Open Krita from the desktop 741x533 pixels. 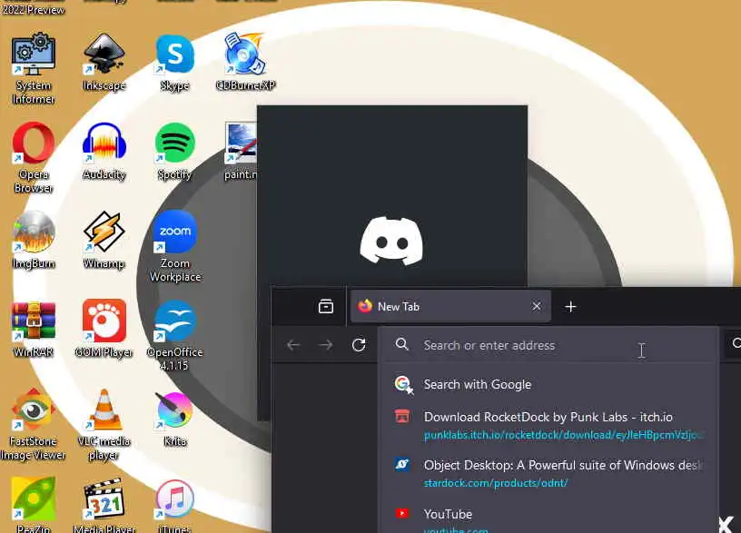pos(175,419)
